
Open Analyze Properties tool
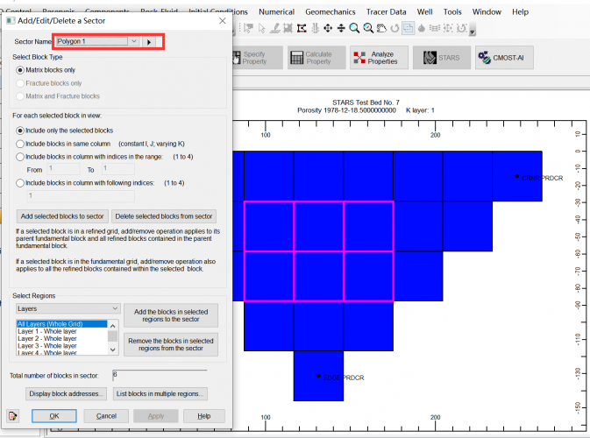pyautogui.click(x=374, y=58)
